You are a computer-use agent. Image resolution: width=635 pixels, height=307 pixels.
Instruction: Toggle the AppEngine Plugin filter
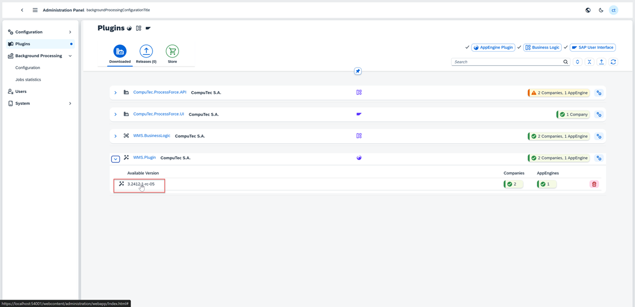pyautogui.click(x=493, y=47)
